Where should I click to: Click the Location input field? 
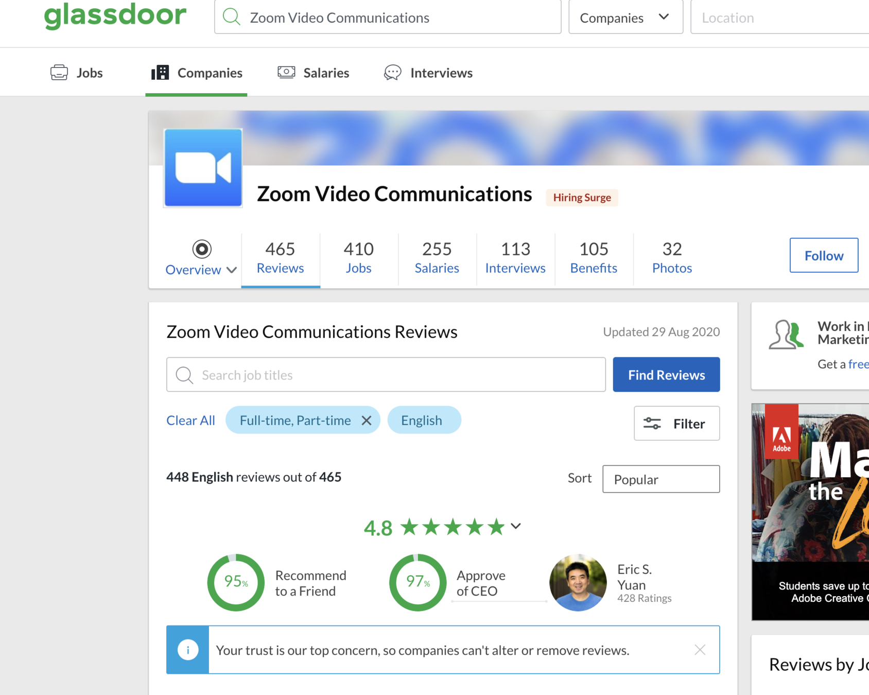coord(779,18)
